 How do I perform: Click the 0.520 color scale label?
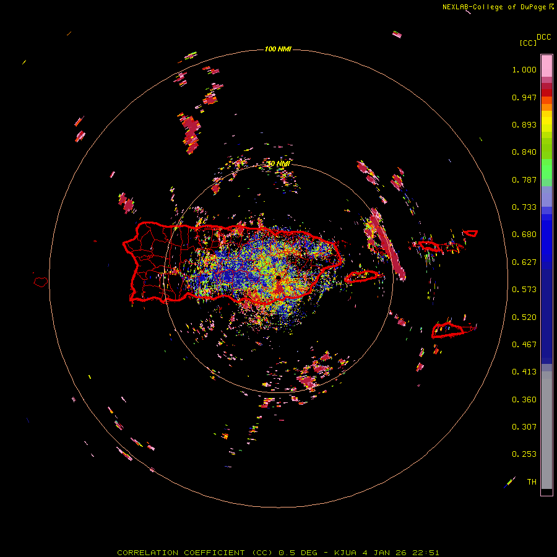coord(524,317)
